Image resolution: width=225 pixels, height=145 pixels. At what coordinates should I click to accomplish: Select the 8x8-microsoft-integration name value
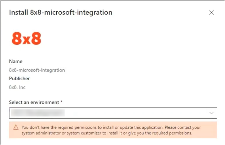[37, 70]
